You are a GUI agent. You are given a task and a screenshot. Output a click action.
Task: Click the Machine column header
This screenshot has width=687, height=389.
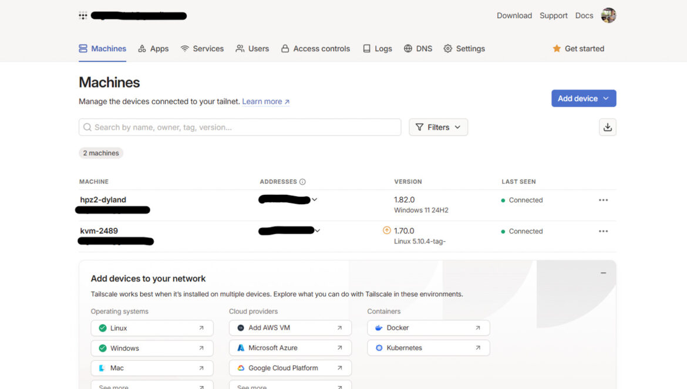94,181
